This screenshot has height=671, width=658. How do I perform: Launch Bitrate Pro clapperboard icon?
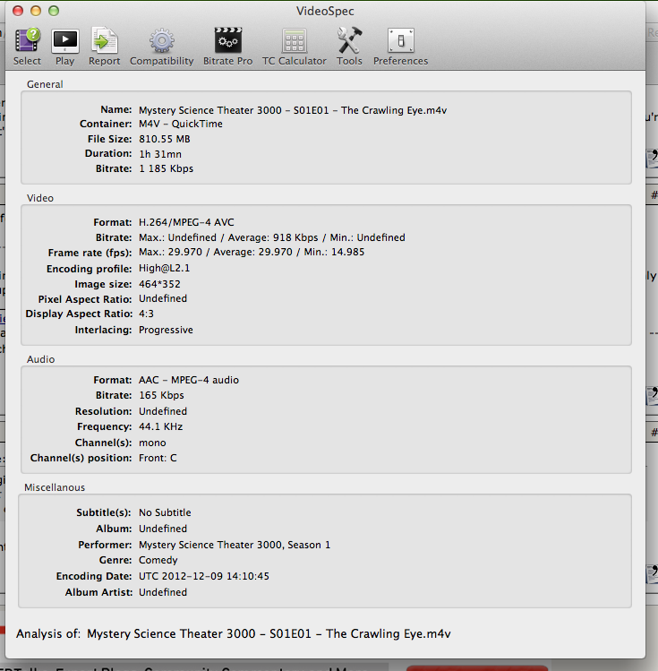228,40
